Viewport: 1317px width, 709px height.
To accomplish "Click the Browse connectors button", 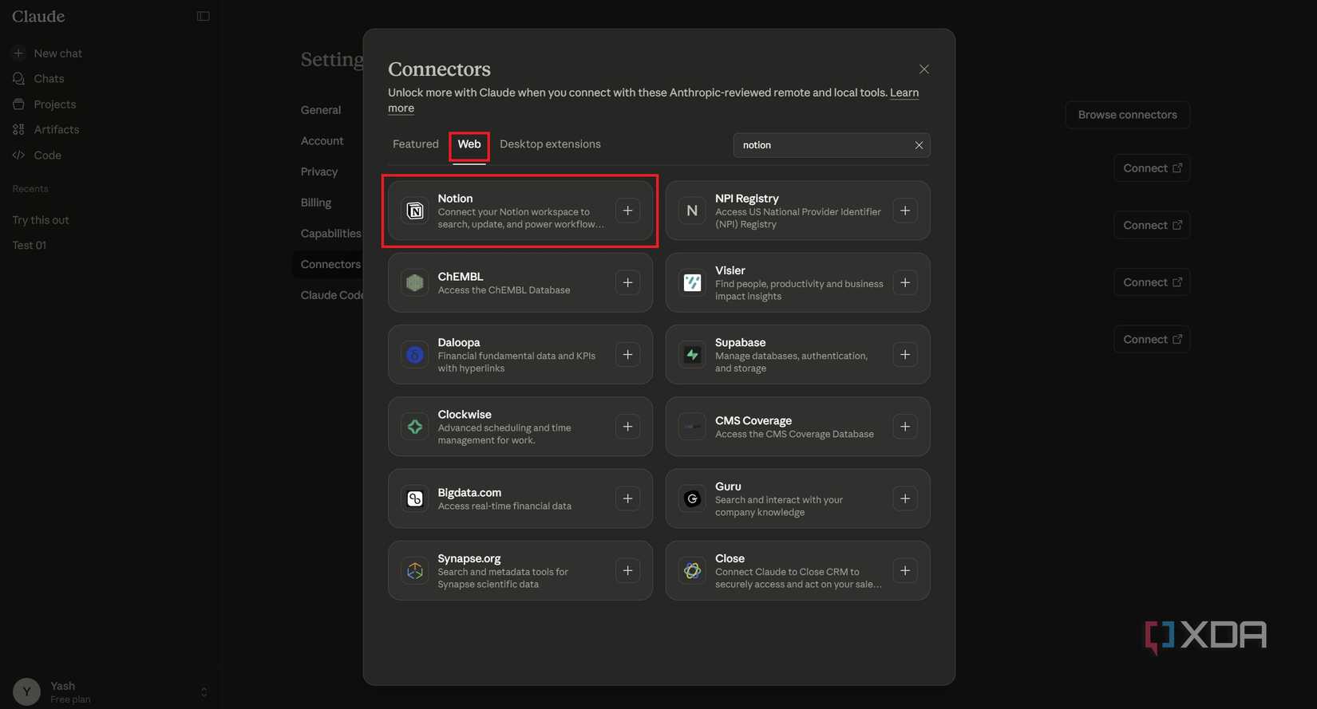I will pos(1127,115).
